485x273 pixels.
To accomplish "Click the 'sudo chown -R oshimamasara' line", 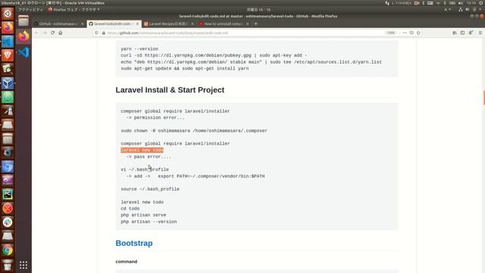I will 194,130.
